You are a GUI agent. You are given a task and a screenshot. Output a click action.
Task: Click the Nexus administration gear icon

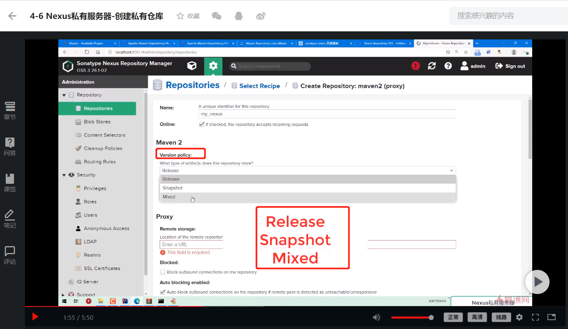[x=213, y=66]
